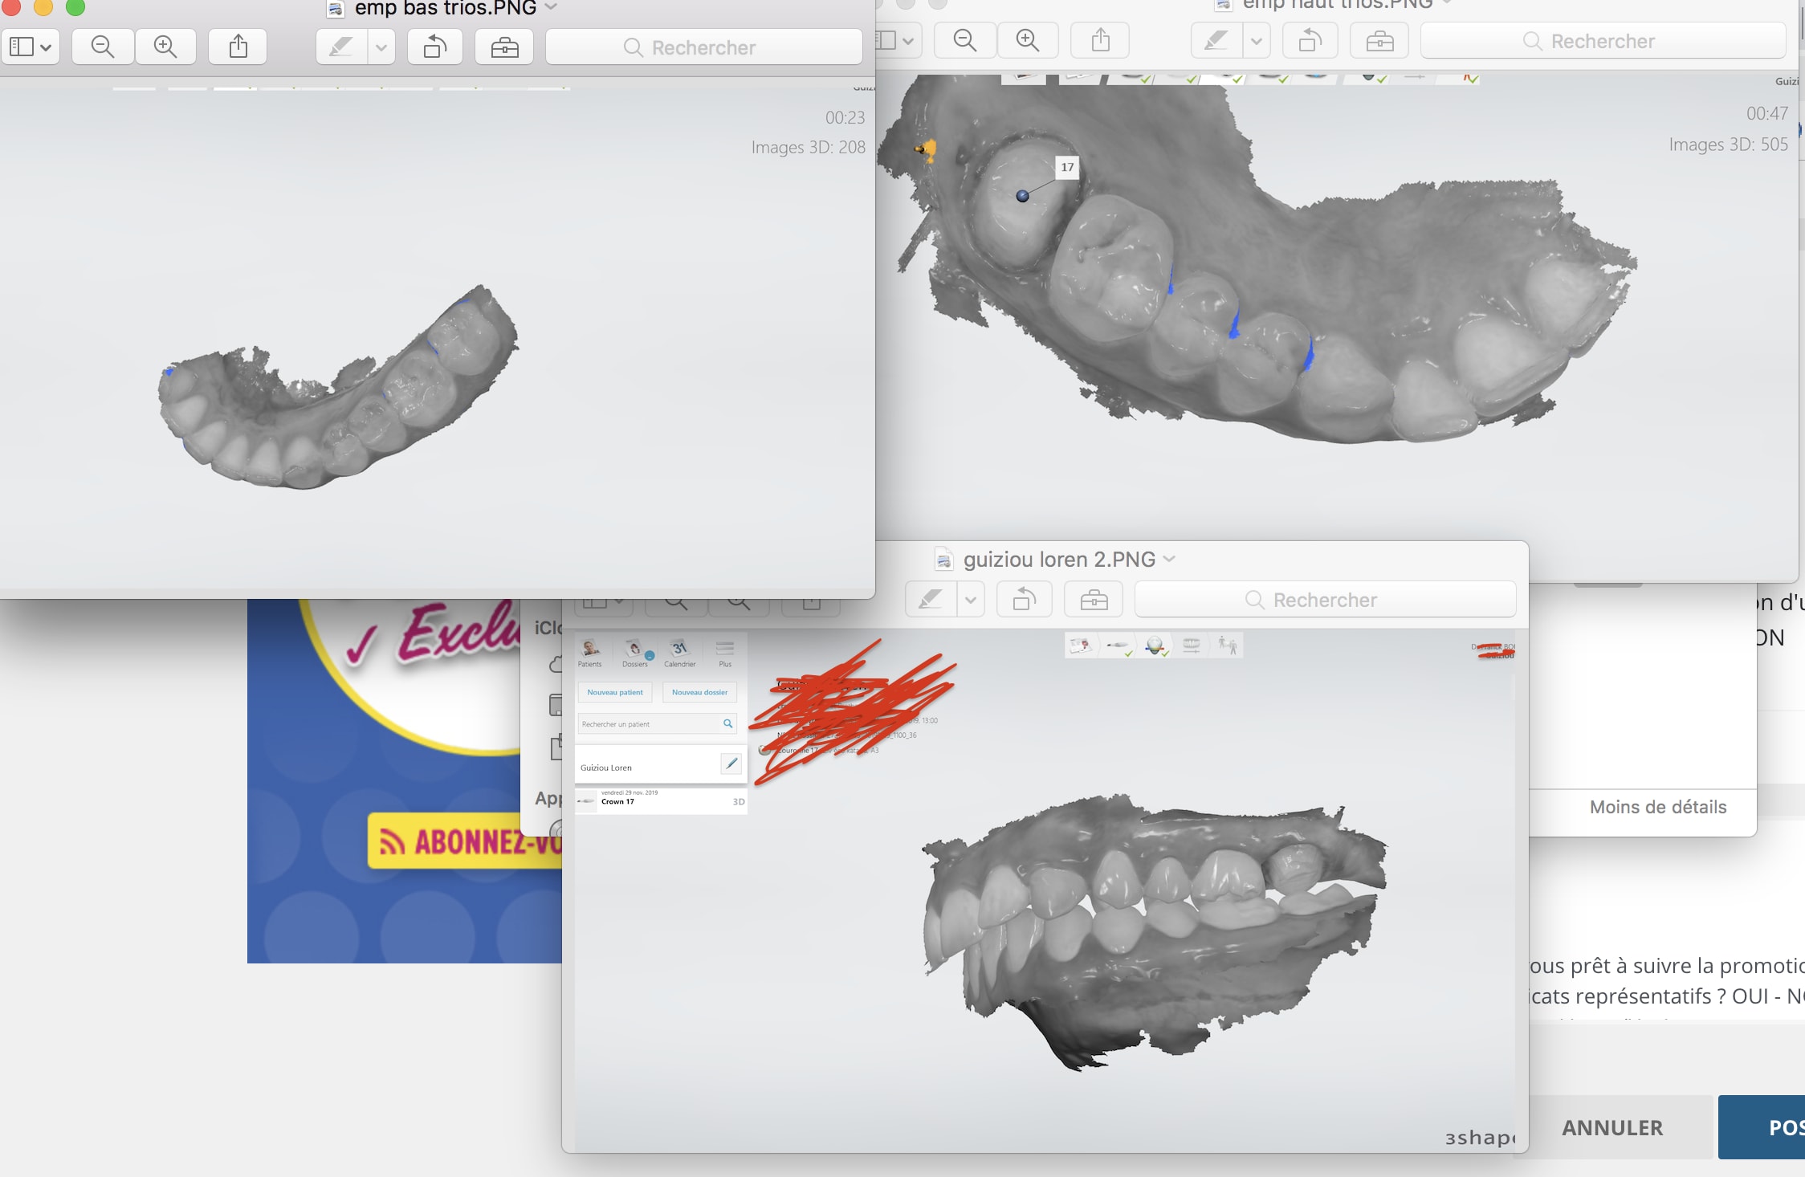
Task: Open emp bas trios.PNG title dropdown
Action: (x=551, y=7)
